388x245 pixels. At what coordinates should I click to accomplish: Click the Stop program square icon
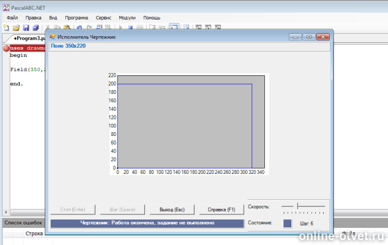click(130, 27)
